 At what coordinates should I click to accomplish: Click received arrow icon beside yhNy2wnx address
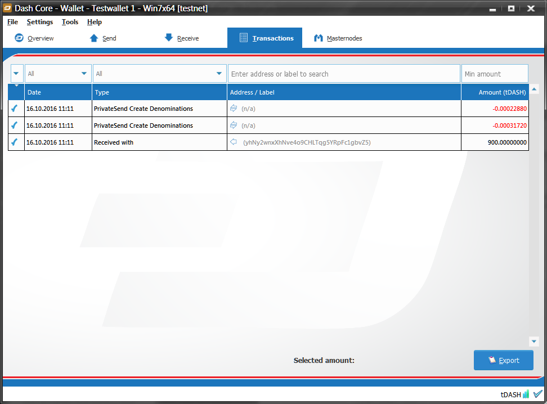pyautogui.click(x=234, y=142)
